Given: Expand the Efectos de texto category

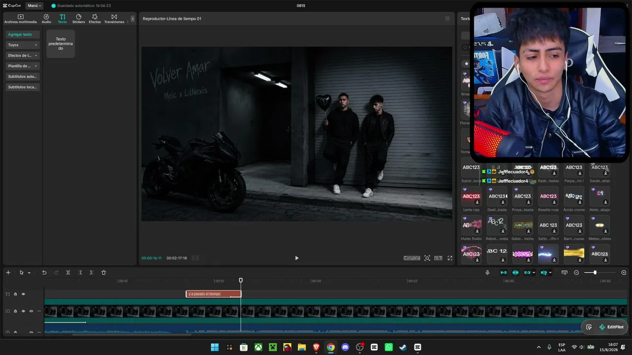Looking at the screenshot, I should [x=23, y=55].
